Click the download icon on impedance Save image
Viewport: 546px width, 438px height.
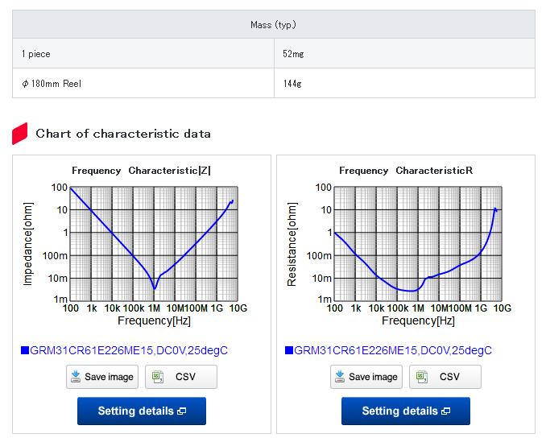click(76, 377)
